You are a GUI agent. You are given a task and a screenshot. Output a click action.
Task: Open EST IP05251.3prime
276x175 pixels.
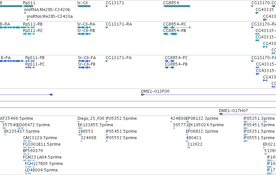click(259, 118)
